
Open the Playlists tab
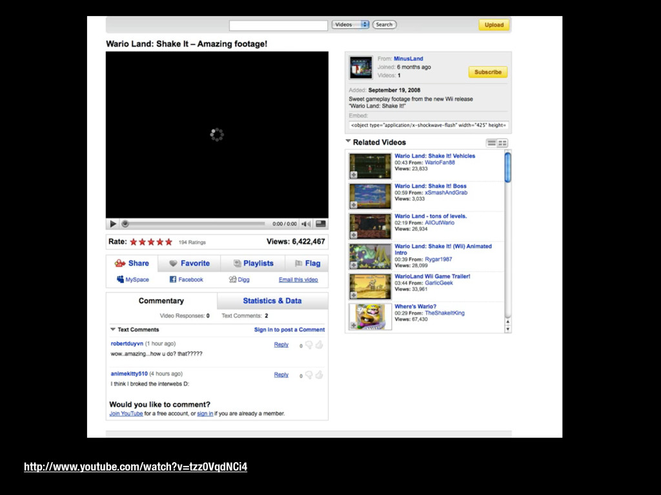tap(253, 263)
